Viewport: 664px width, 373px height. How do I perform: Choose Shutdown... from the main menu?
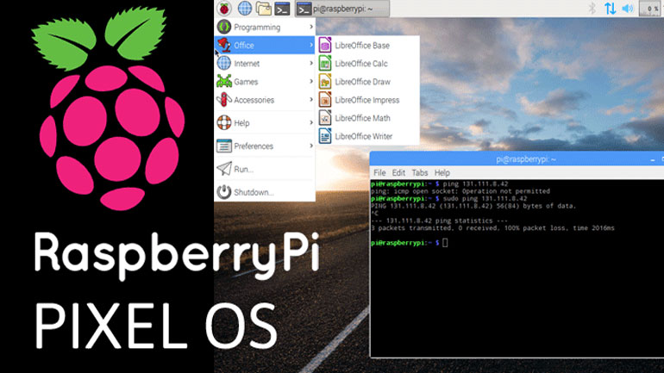click(265, 192)
